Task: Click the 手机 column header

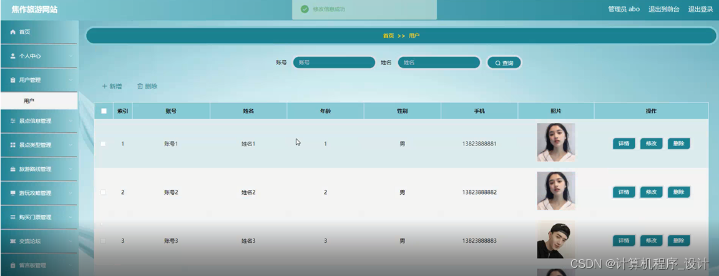Action: point(479,111)
